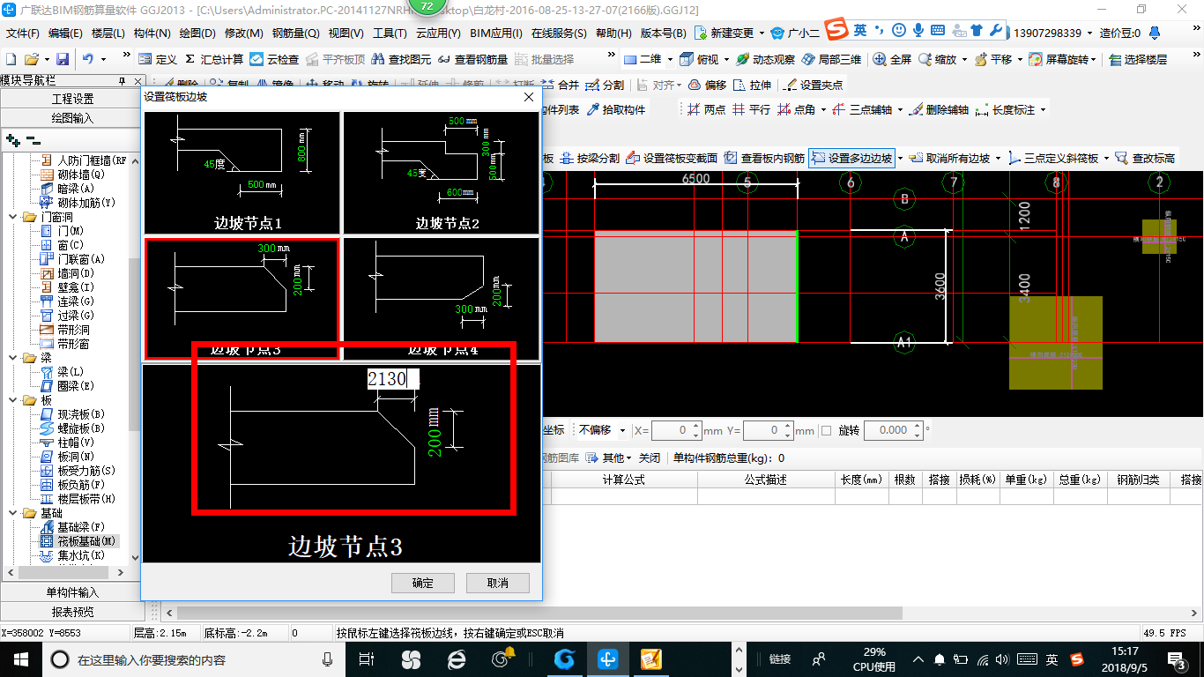Image resolution: width=1204 pixels, height=677 pixels.
Task: Open 长度标注 dropdown arrow
Action: click(x=1043, y=110)
